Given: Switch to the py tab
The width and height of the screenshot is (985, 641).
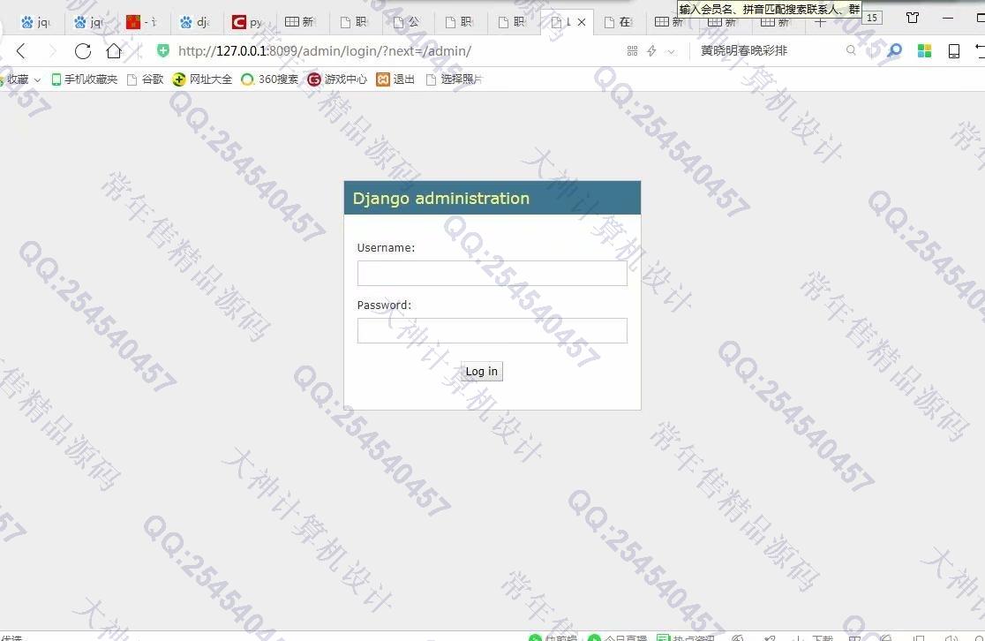Looking at the screenshot, I should [248, 22].
